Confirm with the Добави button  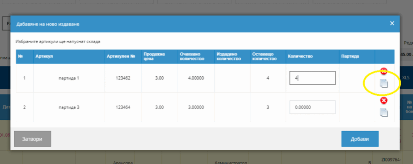[359, 139]
